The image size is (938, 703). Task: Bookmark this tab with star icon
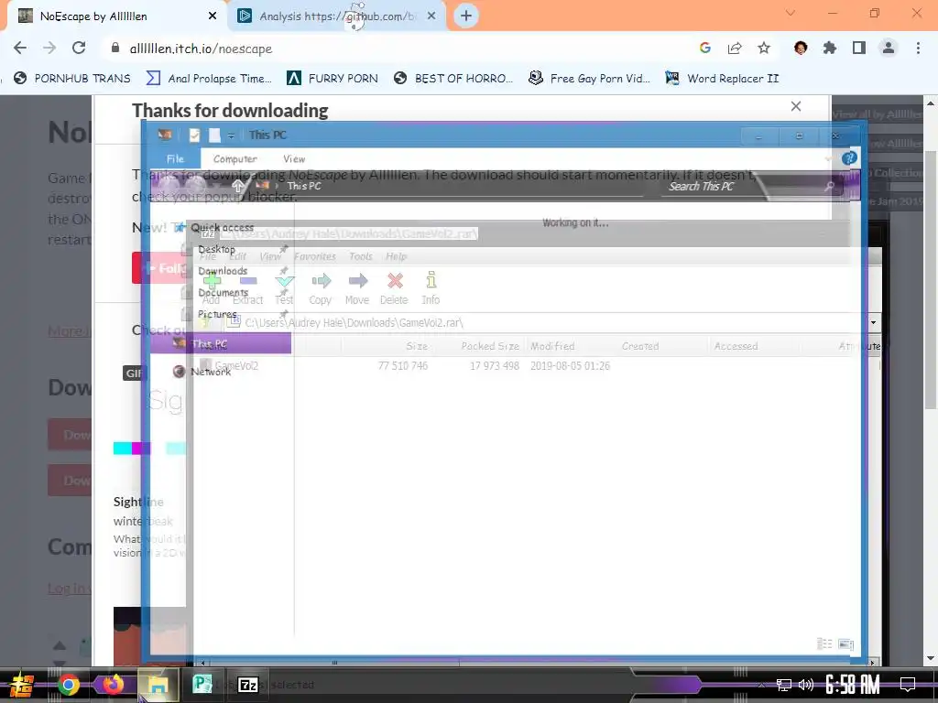click(764, 48)
